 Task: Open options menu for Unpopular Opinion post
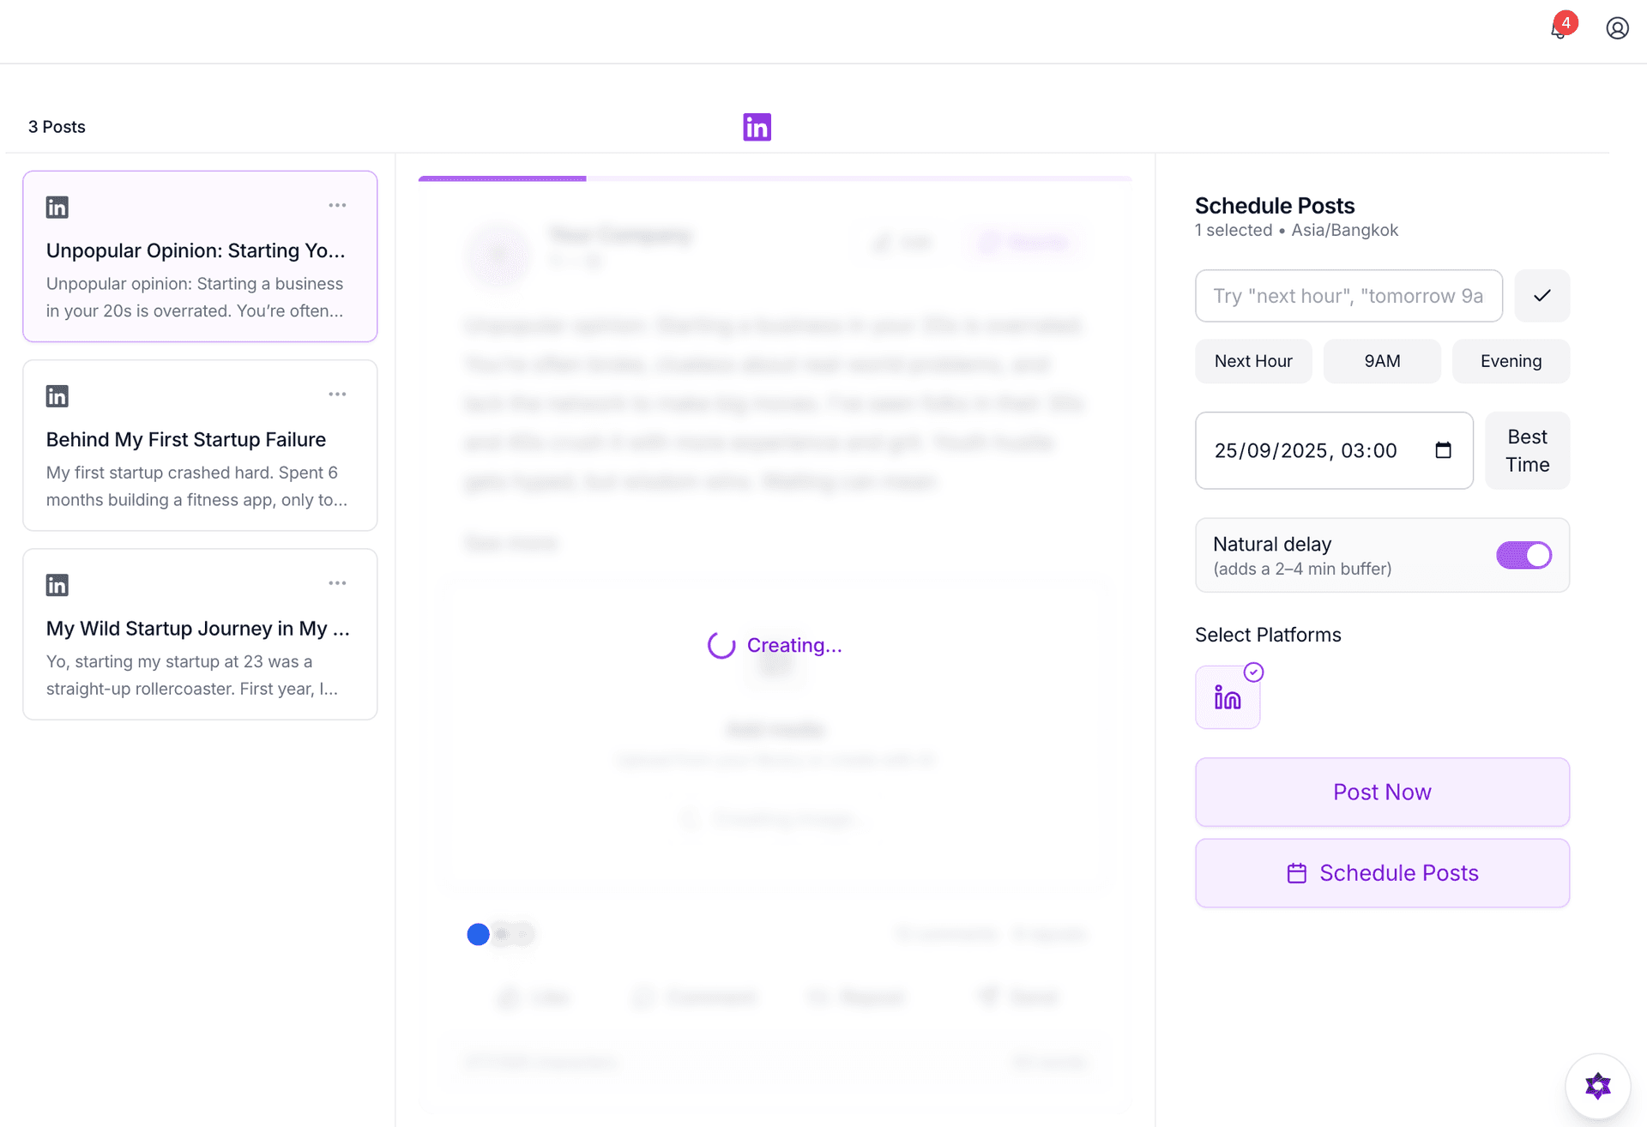[x=337, y=206]
